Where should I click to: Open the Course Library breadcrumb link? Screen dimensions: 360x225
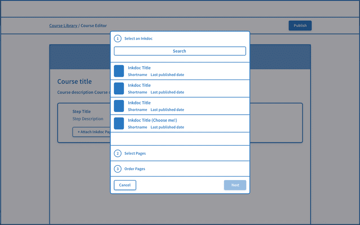click(63, 26)
